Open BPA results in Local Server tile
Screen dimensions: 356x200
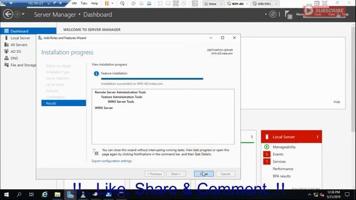coord(281,176)
